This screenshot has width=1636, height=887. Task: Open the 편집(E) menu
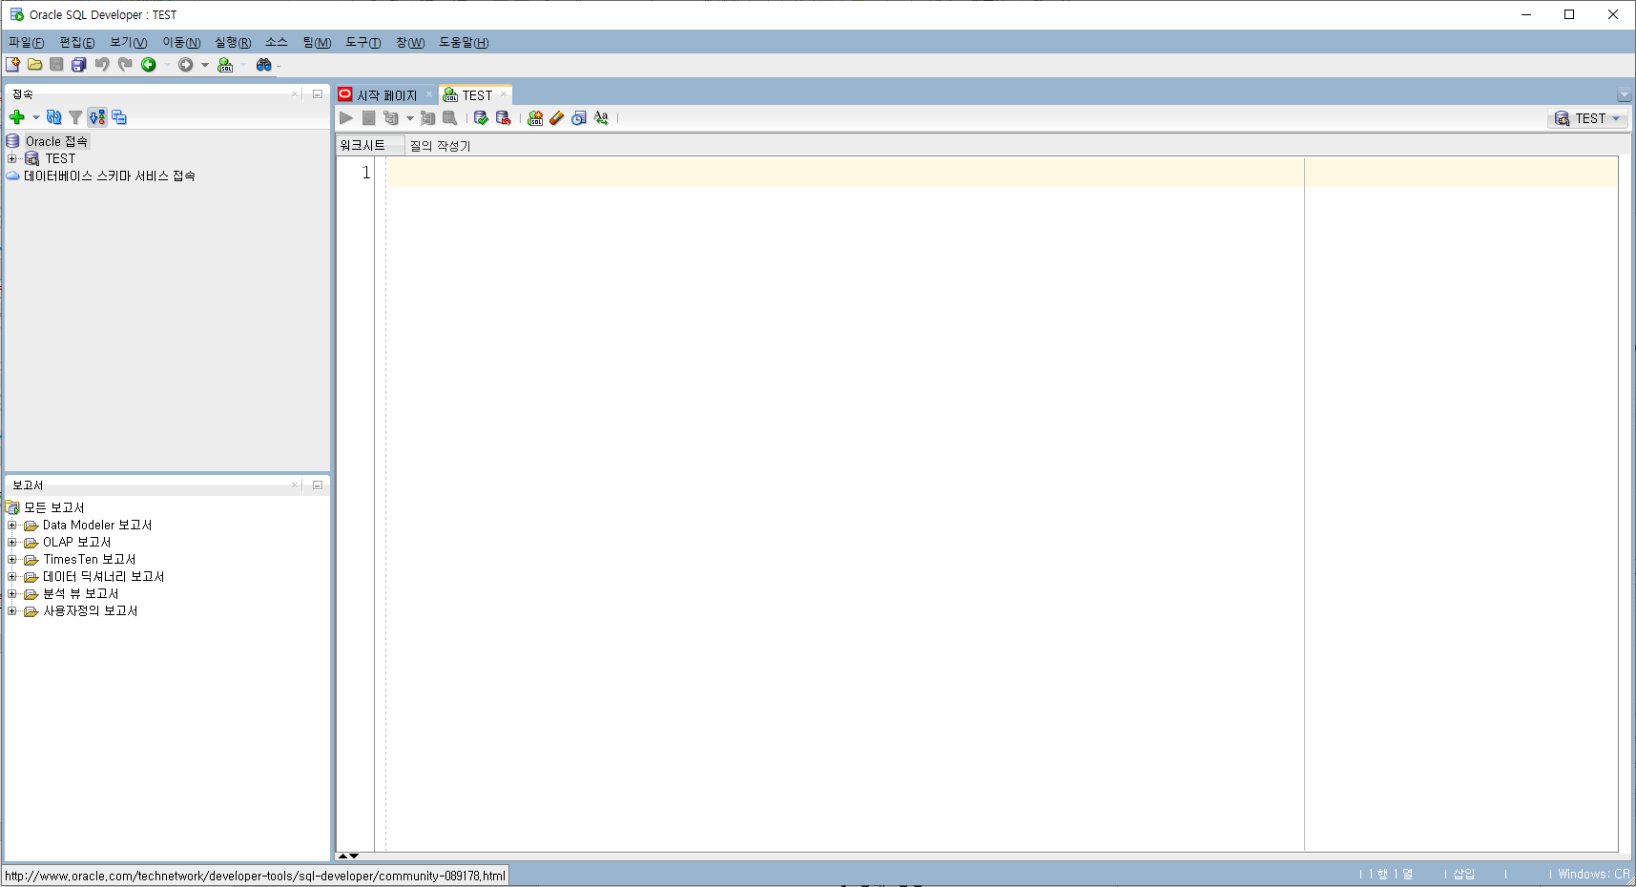[76, 42]
